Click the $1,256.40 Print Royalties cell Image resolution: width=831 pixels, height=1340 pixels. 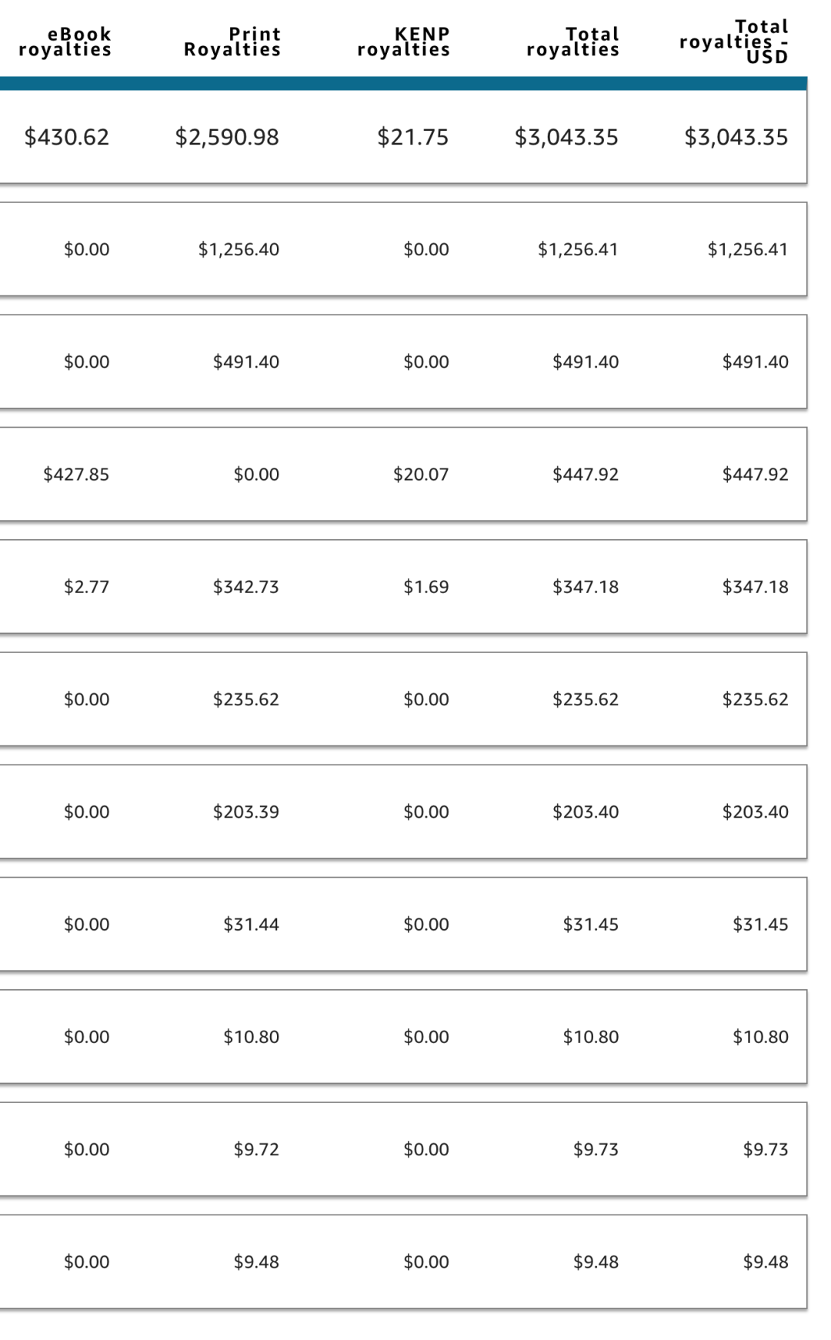pyautogui.click(x=239, y=250)
